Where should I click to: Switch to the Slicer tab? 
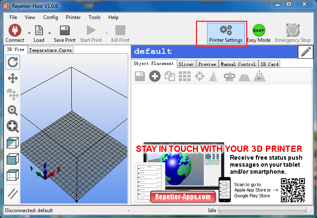tap(186, 64)
